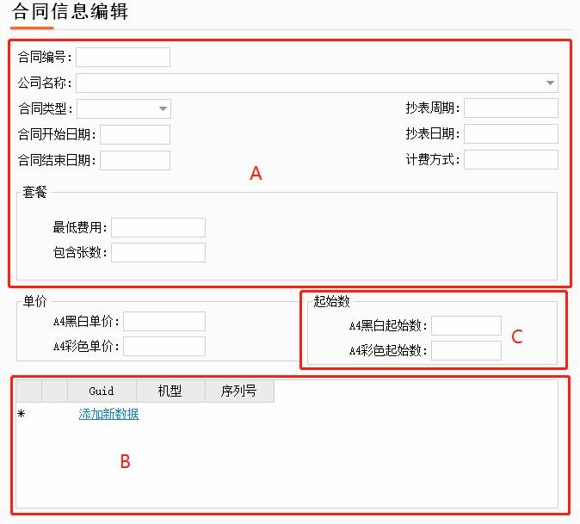580x524 pixels.
Task: Click the A4黑白起始数 input
Action: [466, 326]
